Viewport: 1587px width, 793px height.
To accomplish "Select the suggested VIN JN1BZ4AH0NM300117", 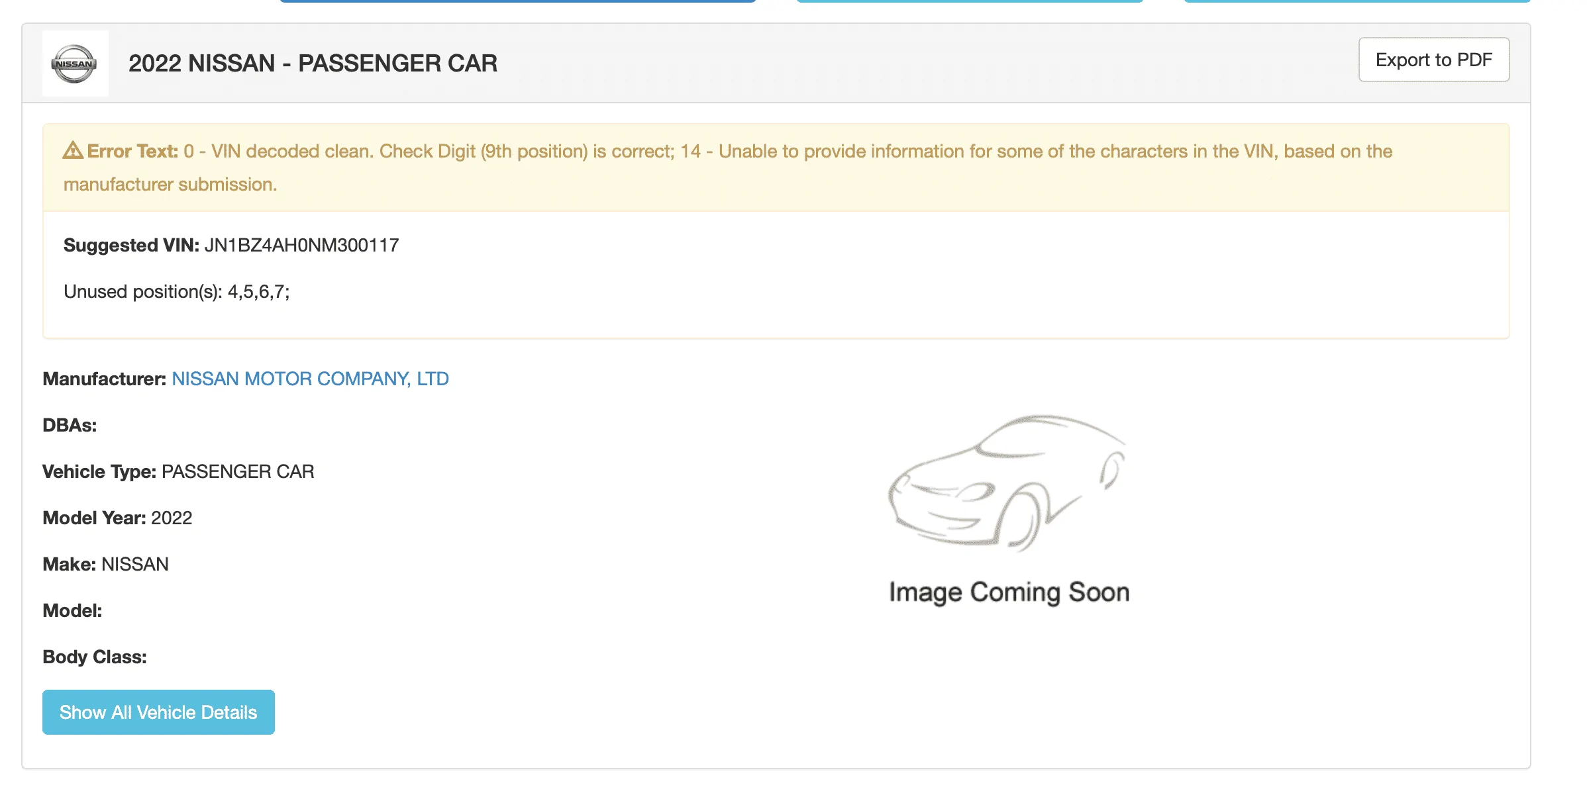I will (x=301, y=245).
